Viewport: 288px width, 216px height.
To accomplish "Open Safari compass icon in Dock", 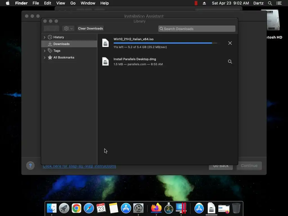I will click(x=89, y=208).
